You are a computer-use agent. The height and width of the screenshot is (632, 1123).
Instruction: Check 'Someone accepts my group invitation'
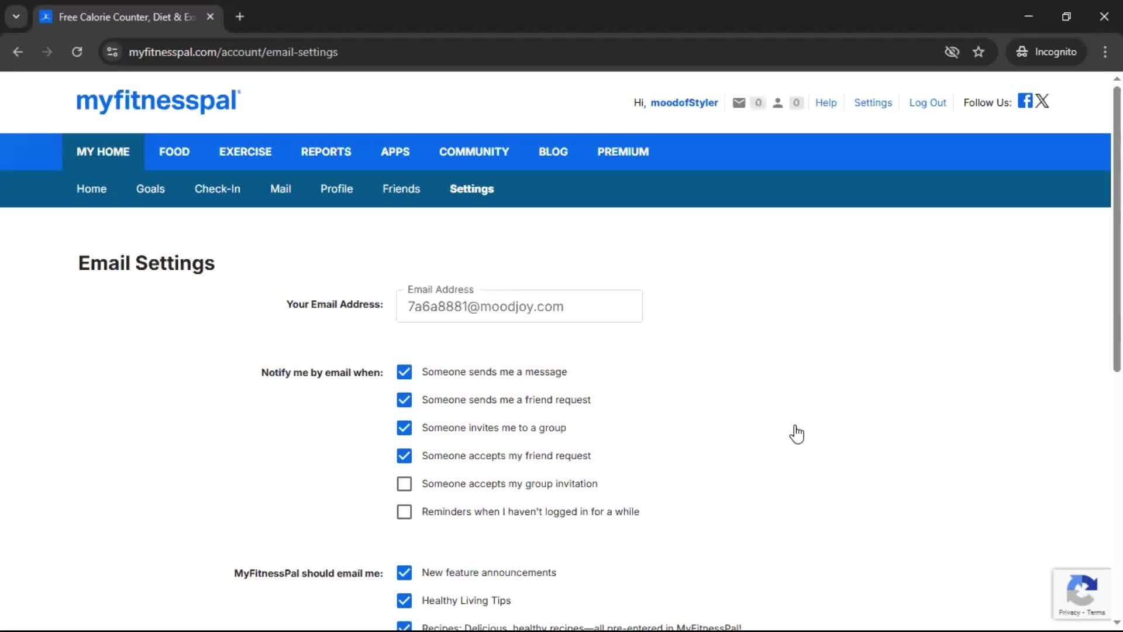pos(404,484)
